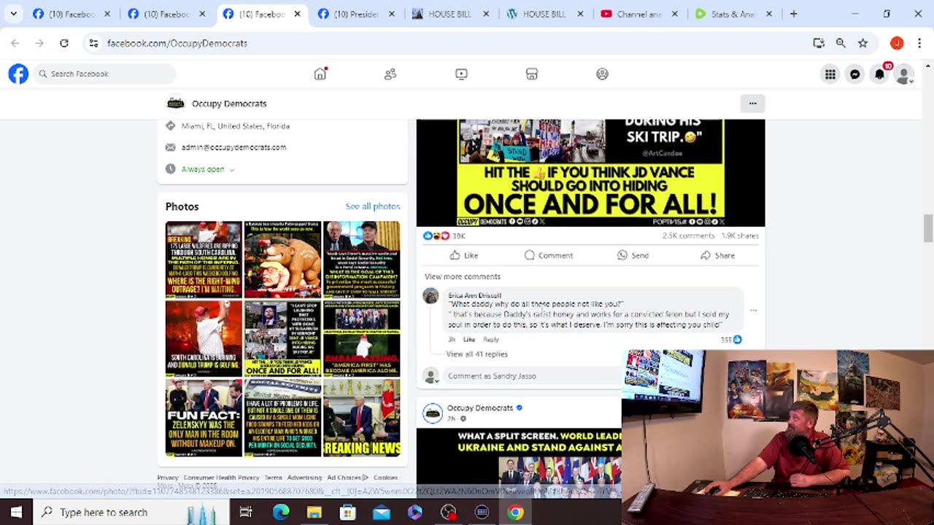934x525 pixels.
Task: Switch to the first Facebook tab
Action: tap(72, 14)
